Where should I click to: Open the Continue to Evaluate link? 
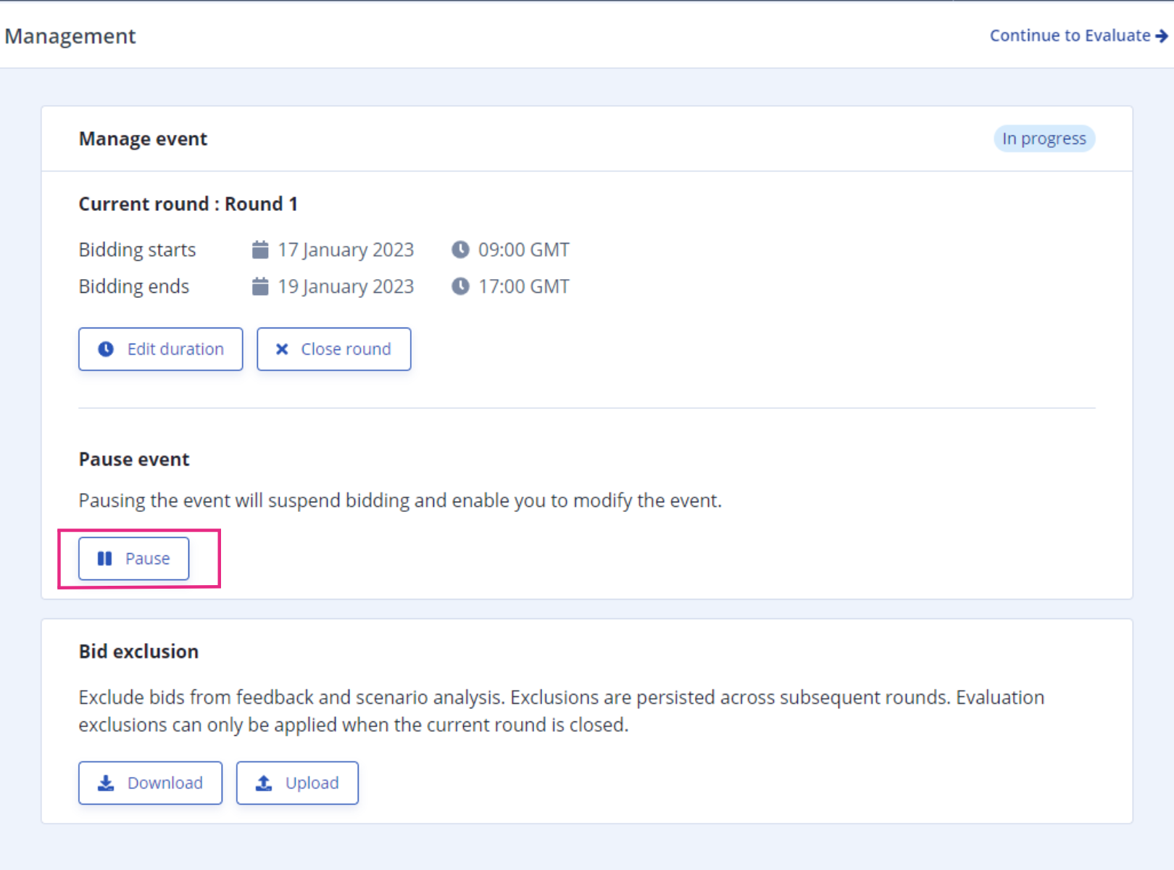click(1078, 36)
